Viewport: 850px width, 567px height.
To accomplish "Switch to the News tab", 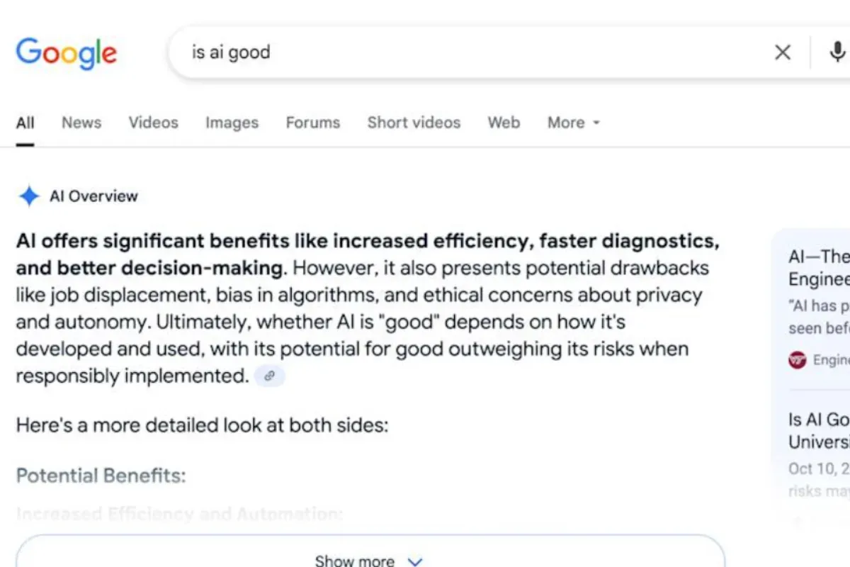I will [x=81, y=123].
